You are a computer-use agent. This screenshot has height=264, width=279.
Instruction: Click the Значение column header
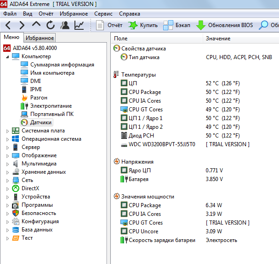[241, 38]
